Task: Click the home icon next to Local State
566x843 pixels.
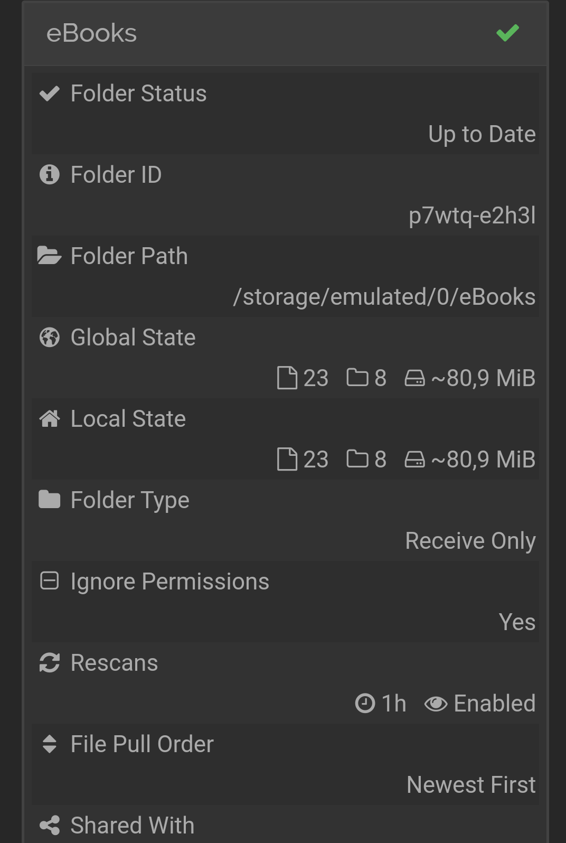Action: pyautogui.click(x=50, y=419)
